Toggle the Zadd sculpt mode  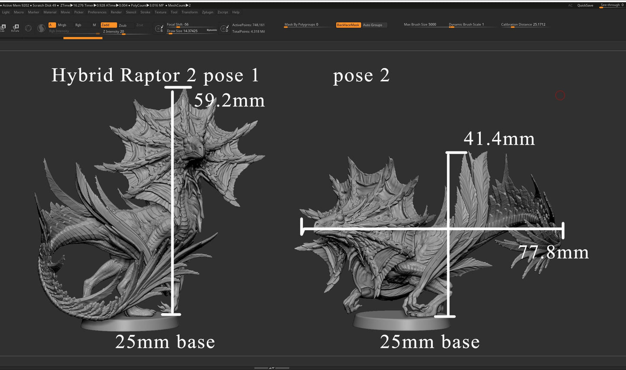point(108,25)
